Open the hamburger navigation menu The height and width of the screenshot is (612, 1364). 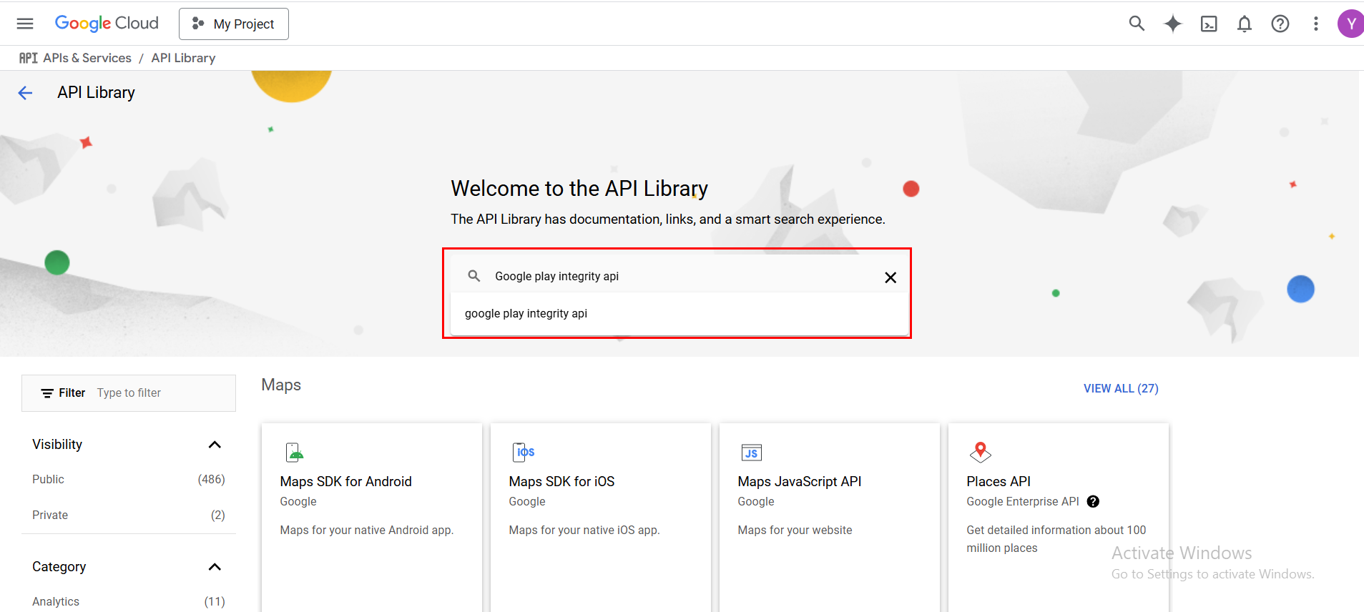25,24
